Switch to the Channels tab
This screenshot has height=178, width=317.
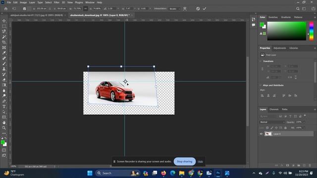click(x=274, y=109)
